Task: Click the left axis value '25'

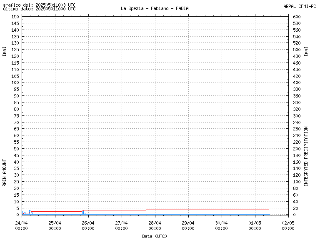Action: click(x=16, y=182)
